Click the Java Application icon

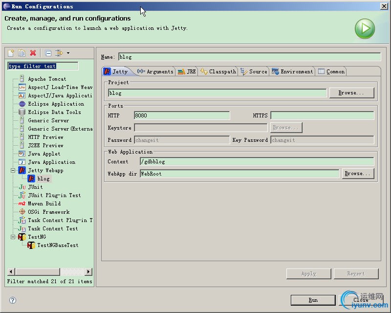pyautogui.click(x=22, y=162)
